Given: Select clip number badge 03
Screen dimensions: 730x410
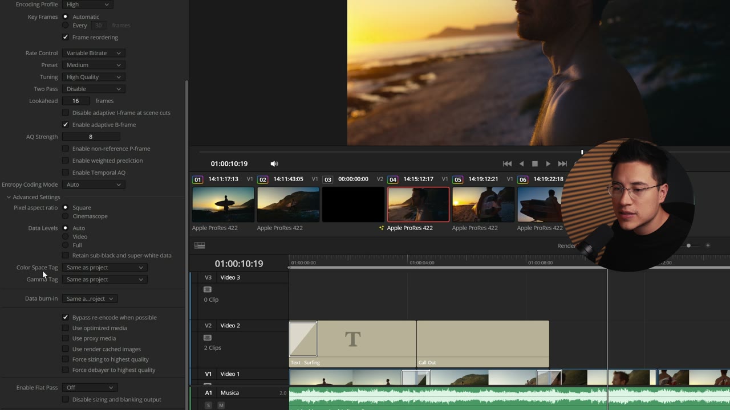Looking at the screenshot, I should click(x=327, y=179).
